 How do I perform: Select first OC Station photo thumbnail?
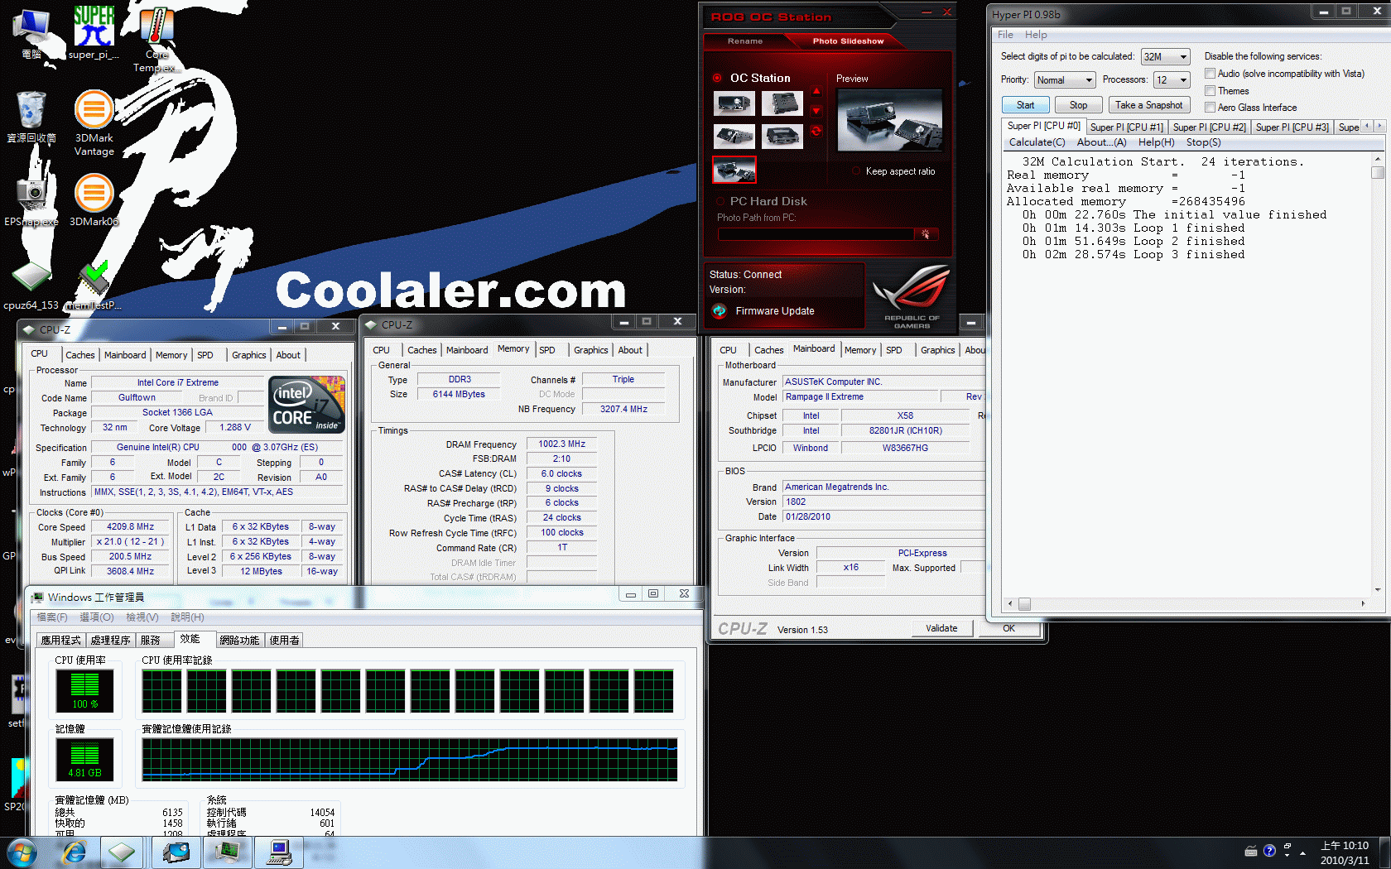(x=734, y=103)
